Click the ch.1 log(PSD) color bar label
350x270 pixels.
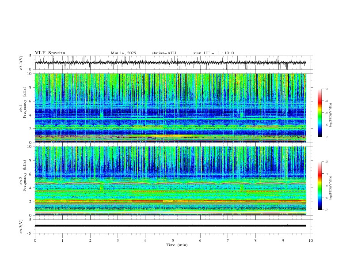pos(331,115)
